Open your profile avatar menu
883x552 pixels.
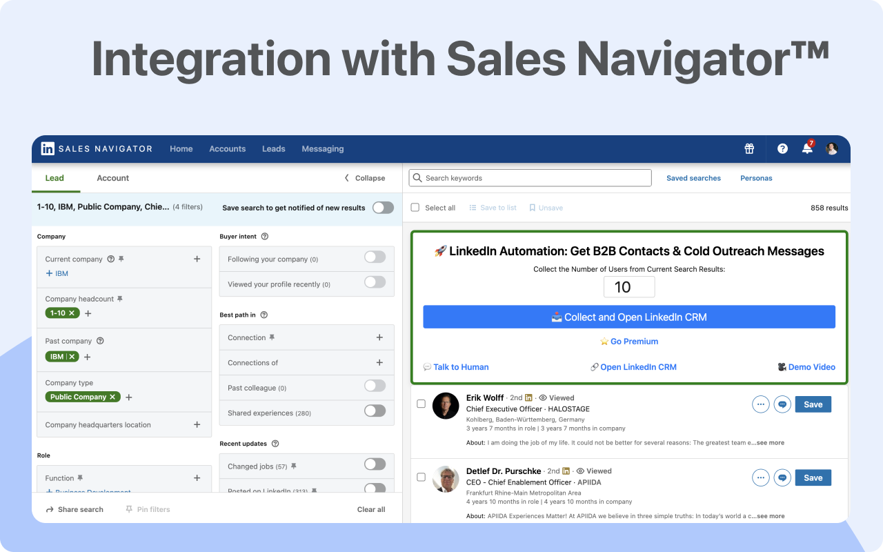pyautogui.click(x=831, y=148)
